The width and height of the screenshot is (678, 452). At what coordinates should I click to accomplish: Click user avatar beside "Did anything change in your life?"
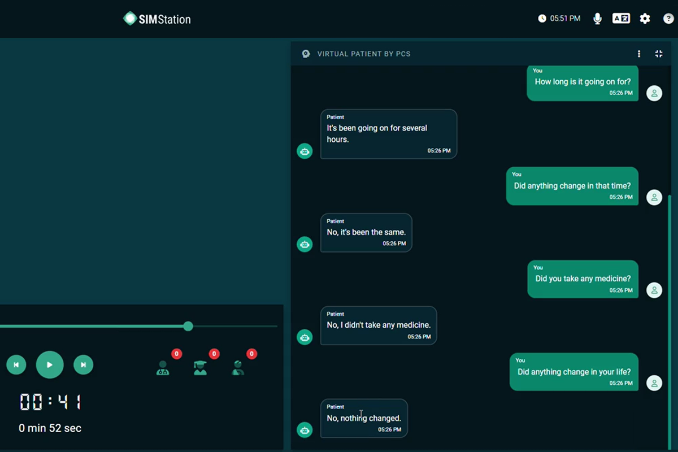pyautogui.click(x=654, y=383)
